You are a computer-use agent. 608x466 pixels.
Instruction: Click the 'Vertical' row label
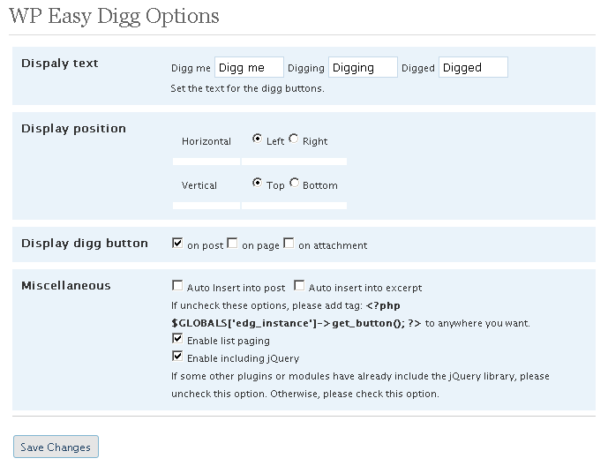(199, 185)
